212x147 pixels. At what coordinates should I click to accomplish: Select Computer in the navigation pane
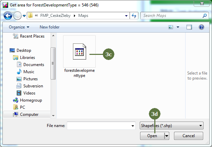coord(29,114)
